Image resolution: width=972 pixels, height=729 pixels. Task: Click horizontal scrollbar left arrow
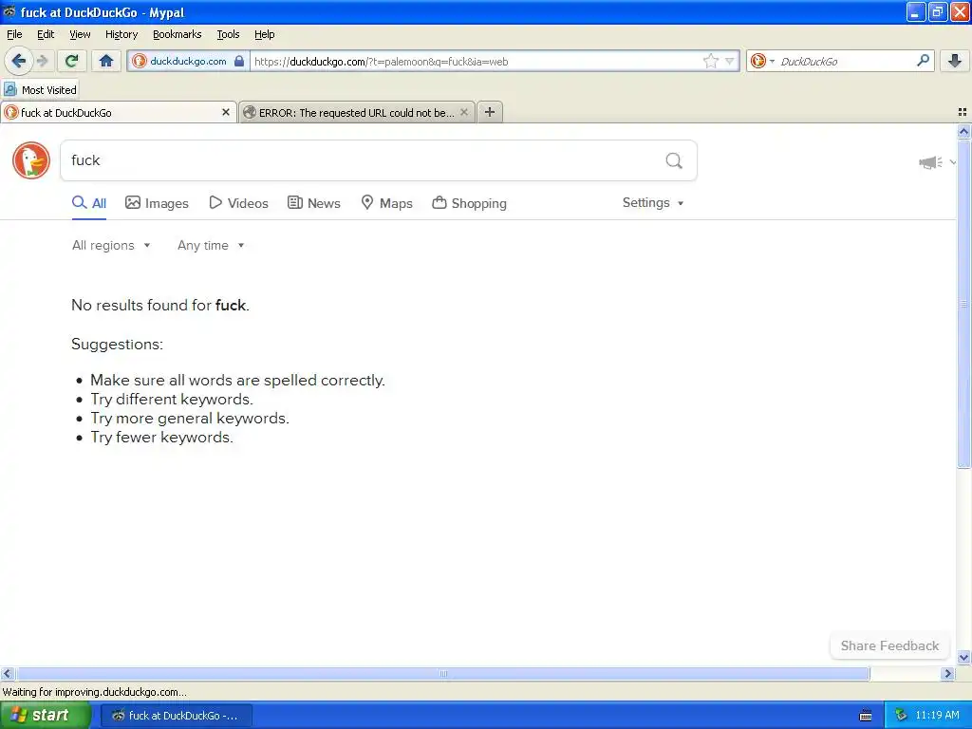(8, 673)
